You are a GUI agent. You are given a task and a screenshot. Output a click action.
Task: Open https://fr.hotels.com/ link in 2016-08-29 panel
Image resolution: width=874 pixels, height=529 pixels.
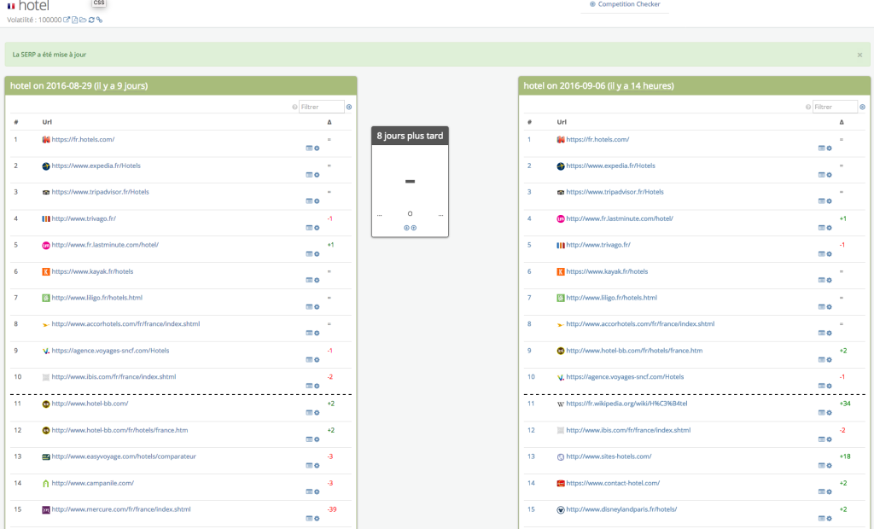pos(83,139)
